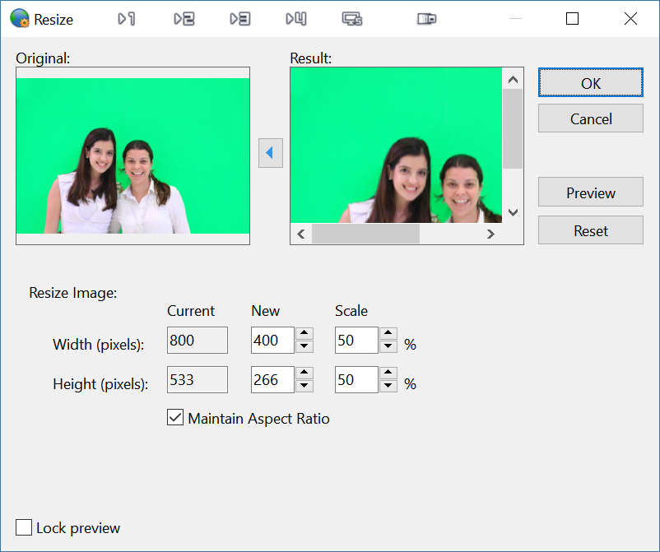Move window to monitor 4 icon
Screen dimensions: 660x552
[x=296, y=19]
